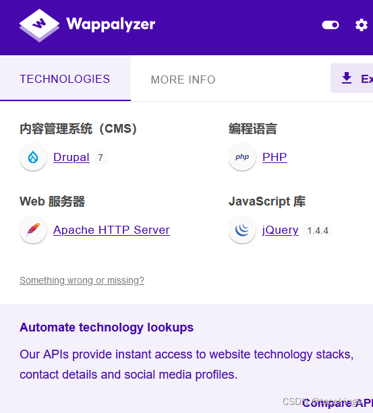Click the Drupal version badge 7

(101, 158)
